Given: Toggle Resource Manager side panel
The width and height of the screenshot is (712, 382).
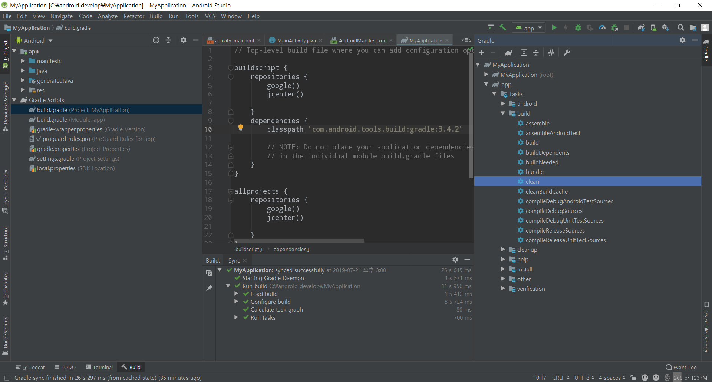Looking at the screenshot, I should click(x=6, y=106).
